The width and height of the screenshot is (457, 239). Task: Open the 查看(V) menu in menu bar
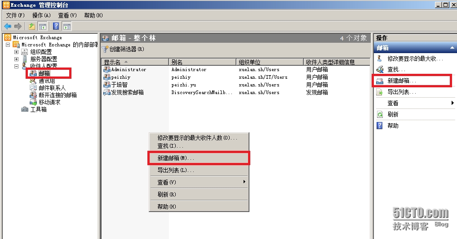click(x=67, y=15)
